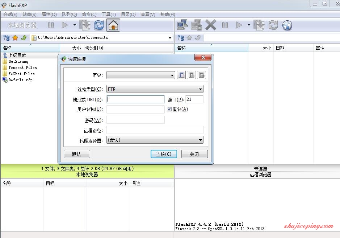
Task: Click the blue site list icon beside 历史
Action: 181,75
